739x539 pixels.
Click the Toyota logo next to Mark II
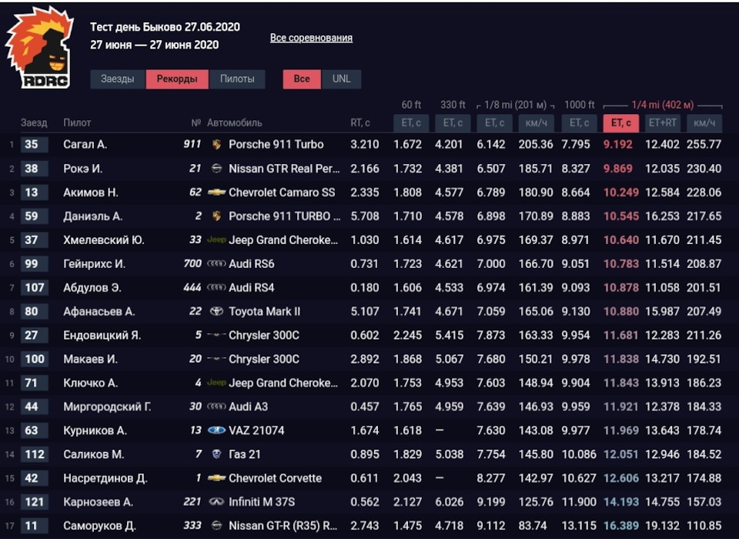pyautogui.click(x=216, y=311)
